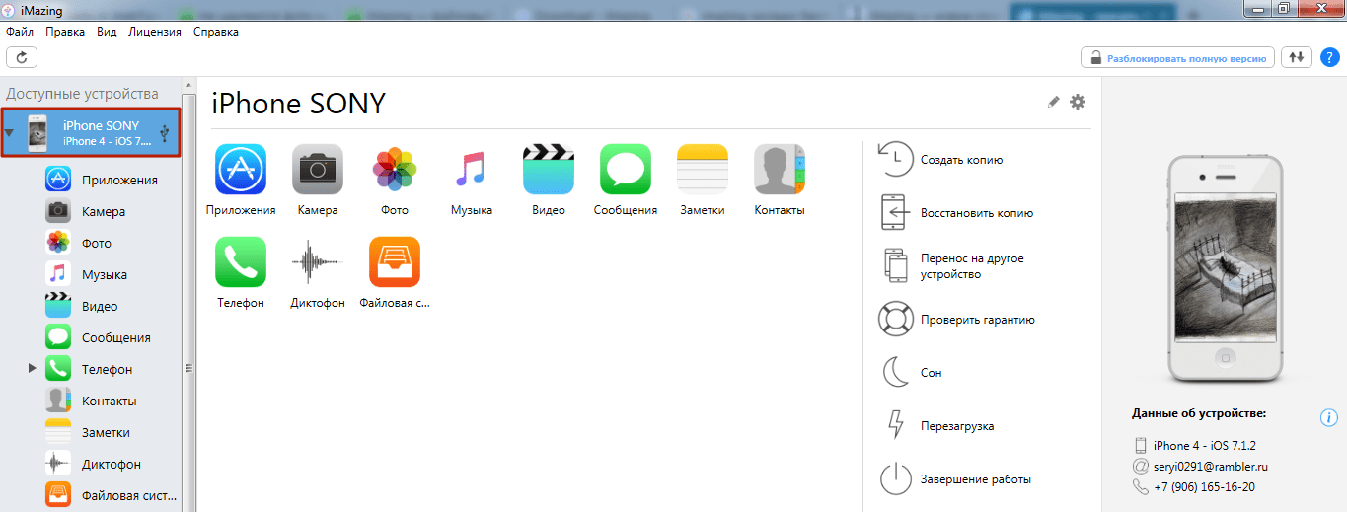Viewport: 1347px width, 512px height.
Task: Show device info via blue info icon
Action: click(1328, 417)
